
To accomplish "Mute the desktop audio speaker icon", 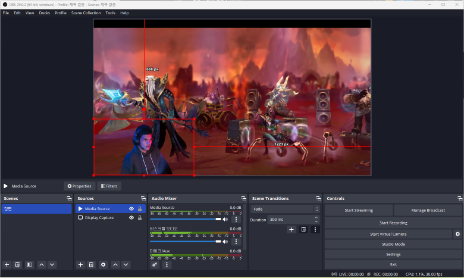I will point(225,242).
